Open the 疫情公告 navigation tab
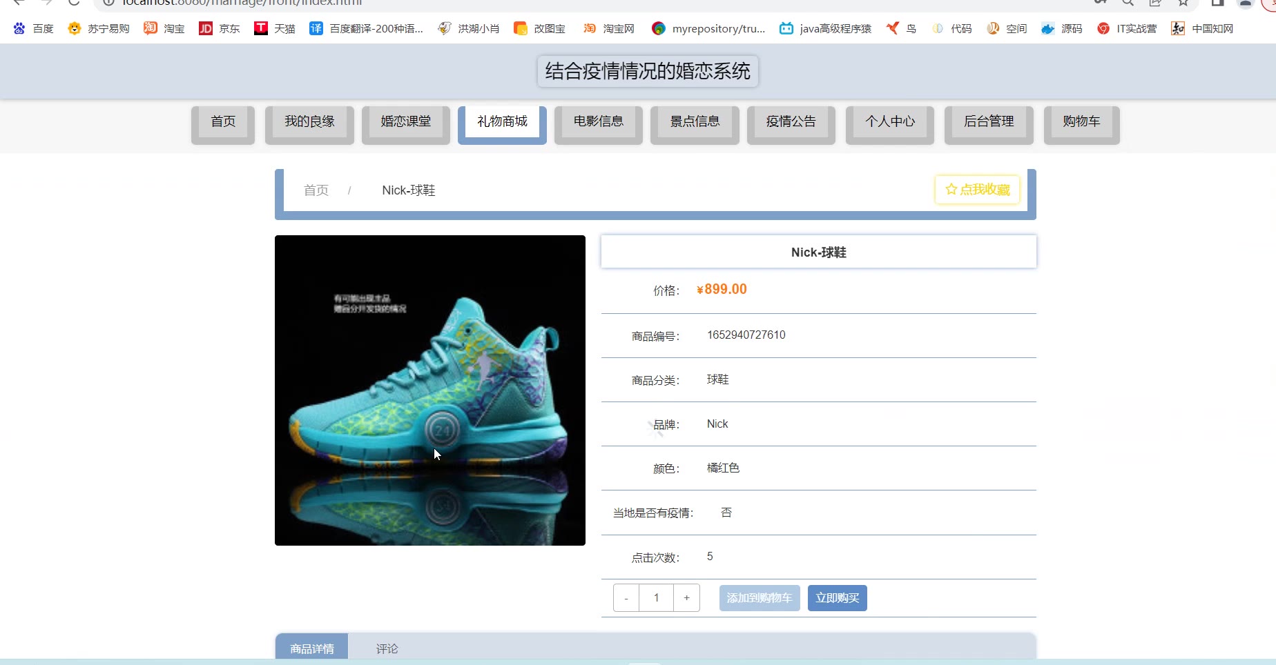 [x=791, y=124]
